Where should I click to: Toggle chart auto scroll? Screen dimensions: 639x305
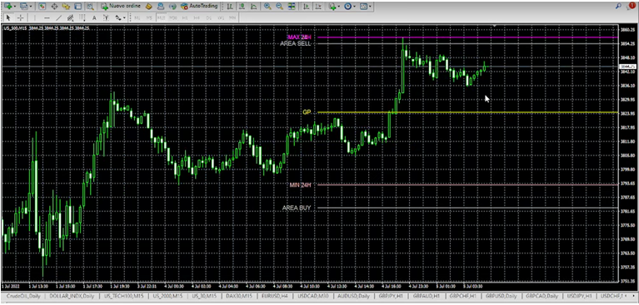click(307, 7)
